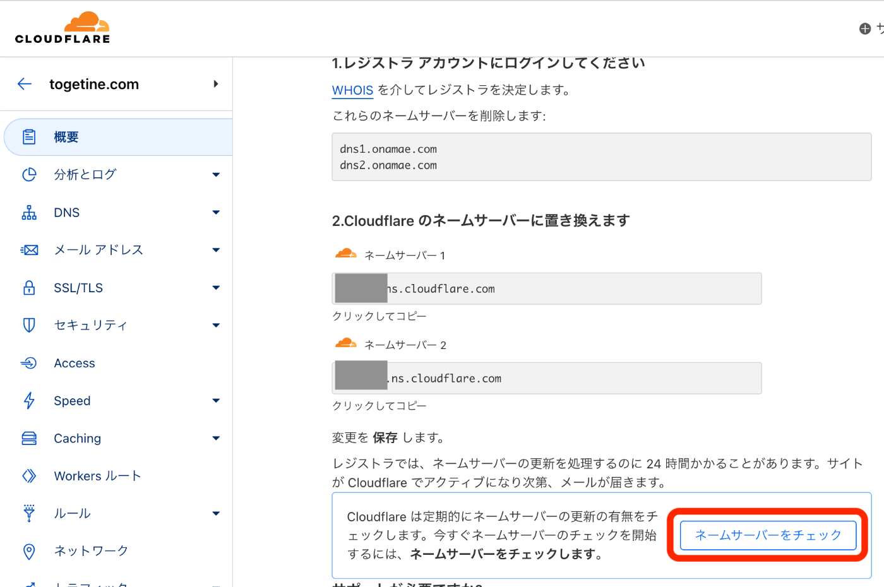Click the Cloudflare logo
884x587 pixels.
pyautogui.click(x=63, y=28)
